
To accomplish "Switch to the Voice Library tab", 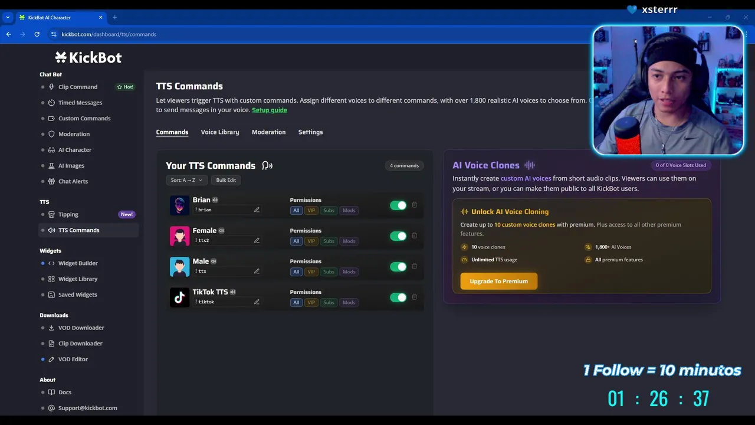I will click(220, 132).
